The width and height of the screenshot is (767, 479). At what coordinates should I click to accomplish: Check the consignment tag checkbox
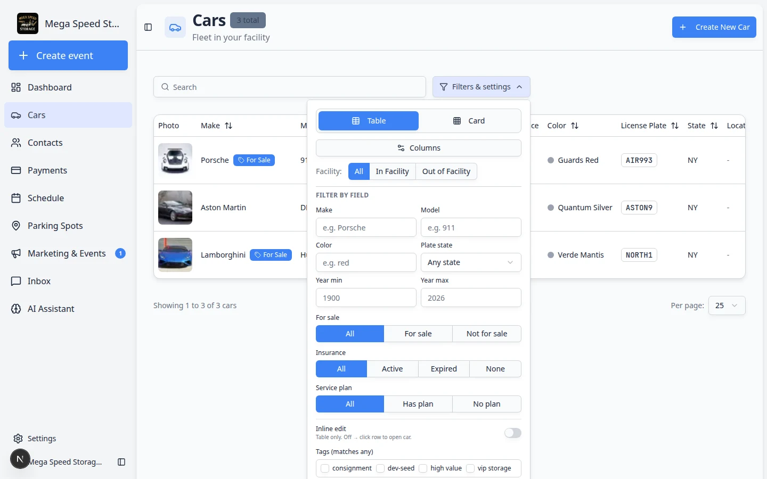(325, 468)
